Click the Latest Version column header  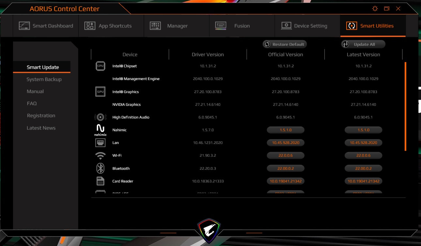363,54
